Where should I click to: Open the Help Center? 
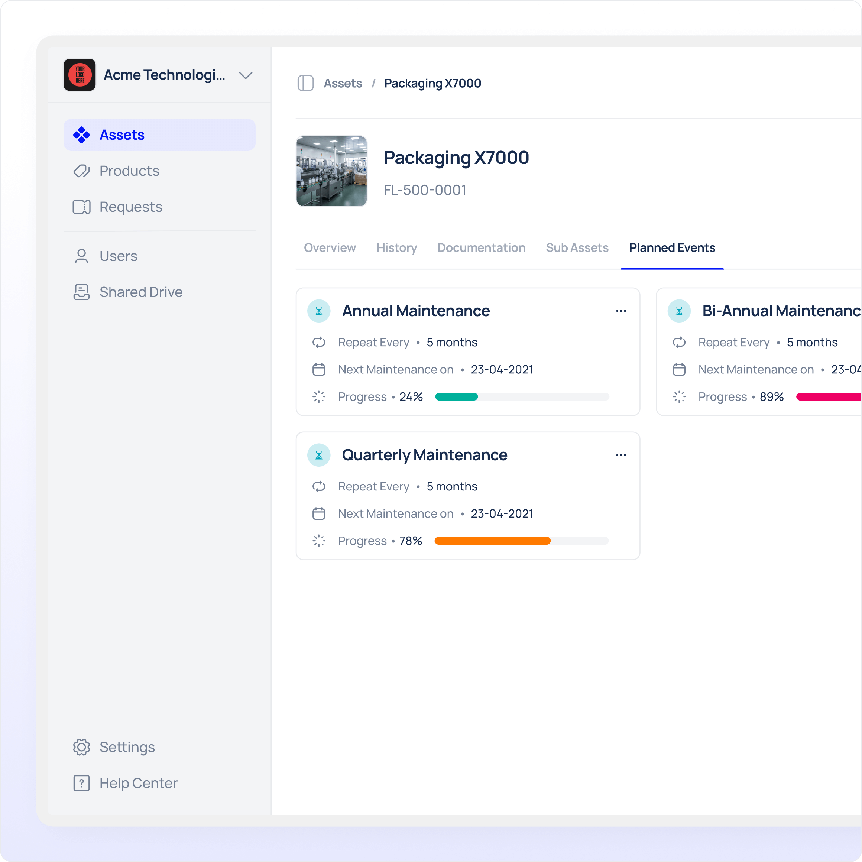pos(138,783)
